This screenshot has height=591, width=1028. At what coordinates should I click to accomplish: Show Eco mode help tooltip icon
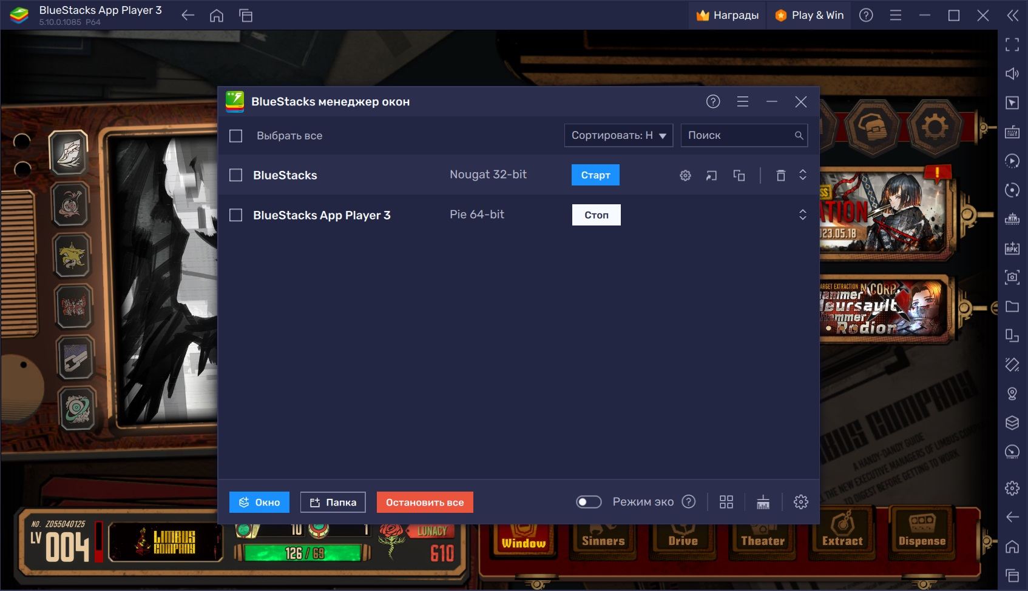click(x=688, y=502)
